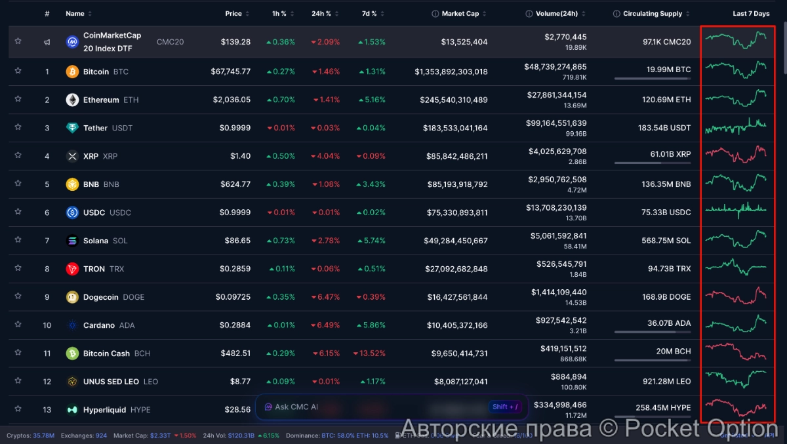This screenshot has height=444, width=787.
Task: Open the BNB coin page link
Action: [91, 184]
